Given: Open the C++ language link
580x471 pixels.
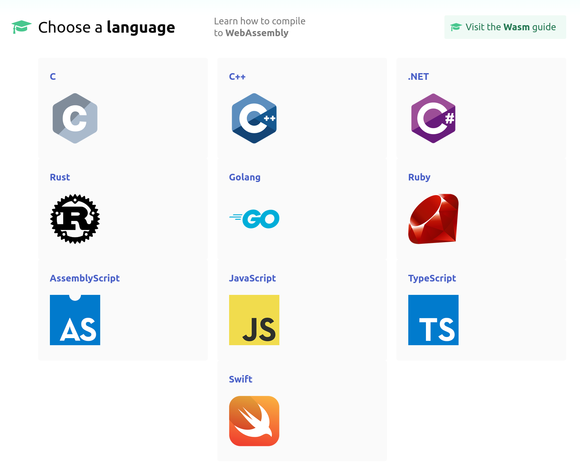Looking at the screenshot, I should (x=237, y=77).
